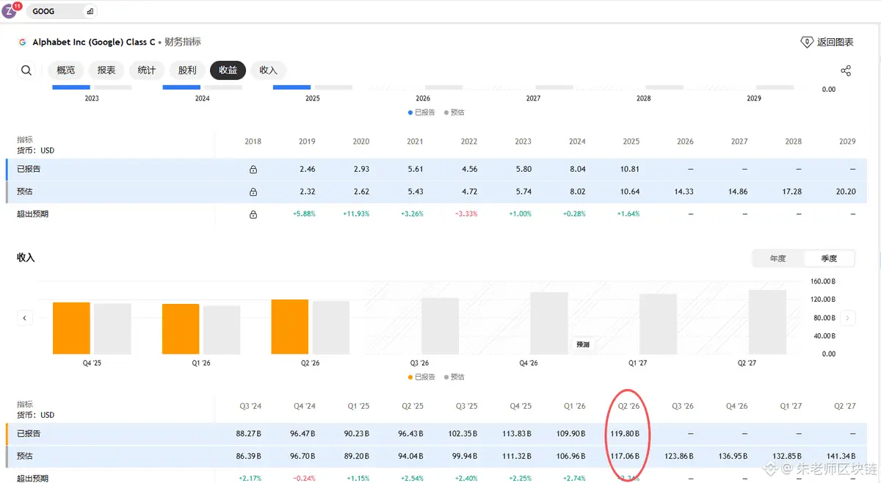
Task: Click the Google logo beside Alphabet title
Action: pos(23,43)
